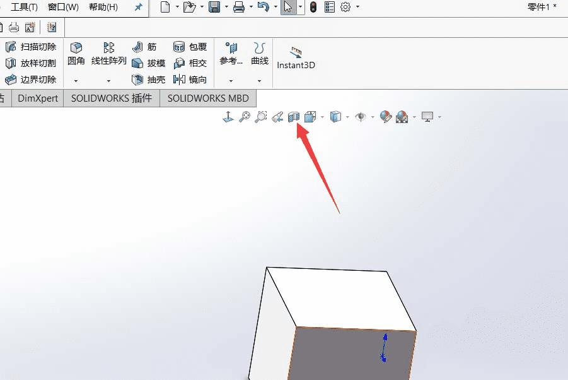Switch to the DimXpert tab
This screenshot has height=380, width=568.
(38, 98)
